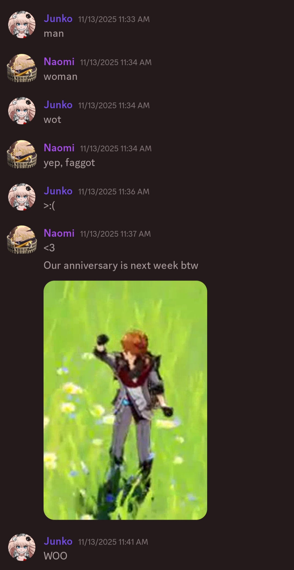Screen dimensions: 294x570
Task: Click the 11/13/2025 11:36 AM timestamp
Action: pyautogui.click(x=114, y=191)
